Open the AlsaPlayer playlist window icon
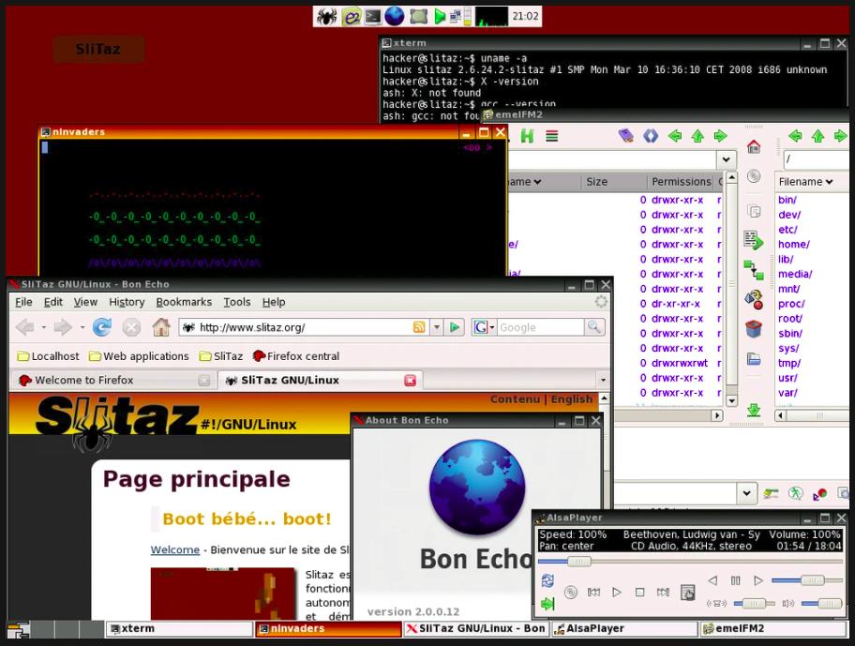This screenshot has width=855, height=646. (687, 593)
